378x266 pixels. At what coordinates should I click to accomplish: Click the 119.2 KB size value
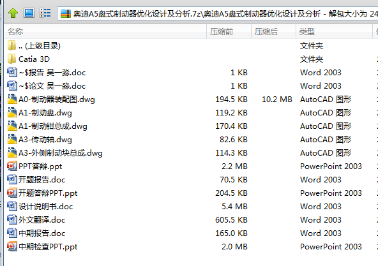pos(231,113)
